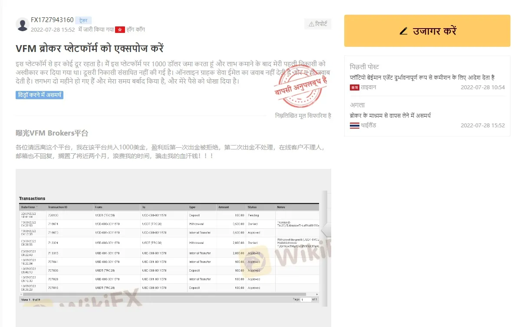Viewport: 517px width, 327px height.
Task: Click the post title VFM ब्रोकर प्लेटफॉर्म को एक्सपोज करें
Action: click(x=90, y=49)
